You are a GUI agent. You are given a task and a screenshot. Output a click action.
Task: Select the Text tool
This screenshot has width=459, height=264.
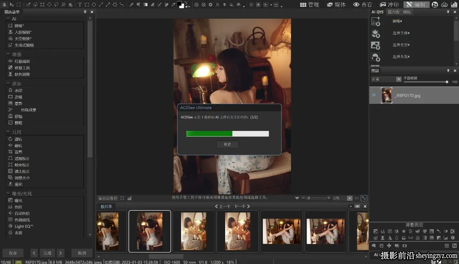[80, 5]
